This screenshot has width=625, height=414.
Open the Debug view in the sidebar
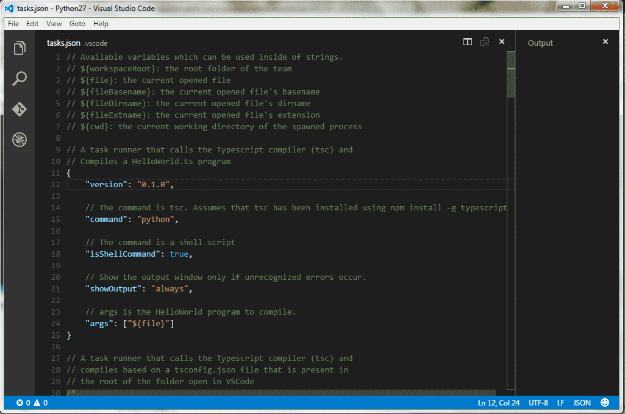point(19,140)
